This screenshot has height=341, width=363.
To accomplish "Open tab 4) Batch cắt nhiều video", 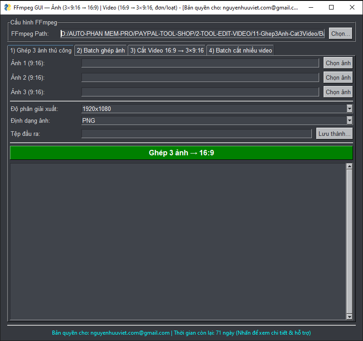I will point(240,50).
